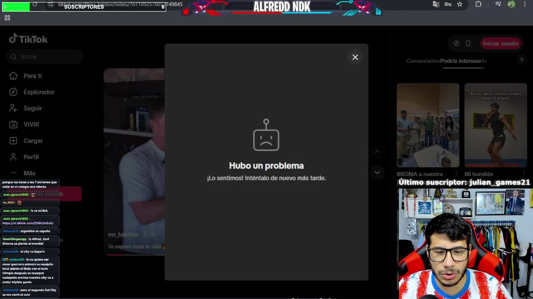Screen dimensions: 533x299
Task: Click the 'Mi humilde' video title
Action: pyautogui.click(x=479, y=174)
